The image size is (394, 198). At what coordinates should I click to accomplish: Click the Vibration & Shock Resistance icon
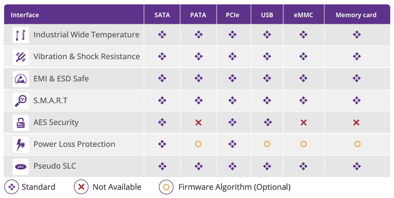21,57
